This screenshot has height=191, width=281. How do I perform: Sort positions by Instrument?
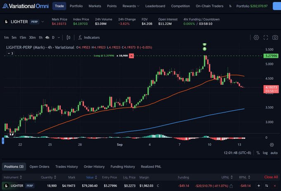[13, 177]
